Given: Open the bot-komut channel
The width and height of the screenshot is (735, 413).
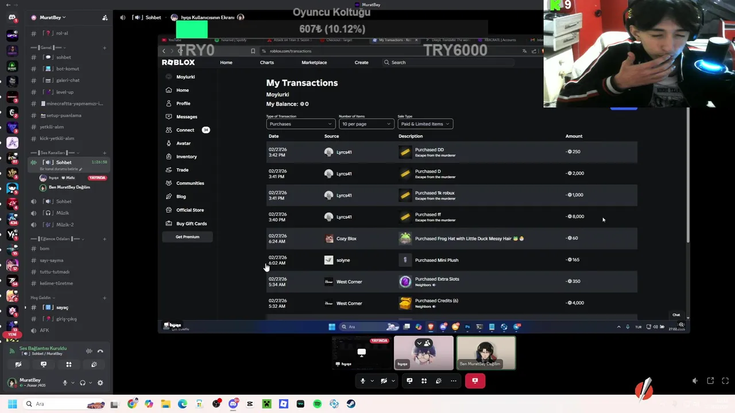Looking at the screenshot, I should 69,69.
